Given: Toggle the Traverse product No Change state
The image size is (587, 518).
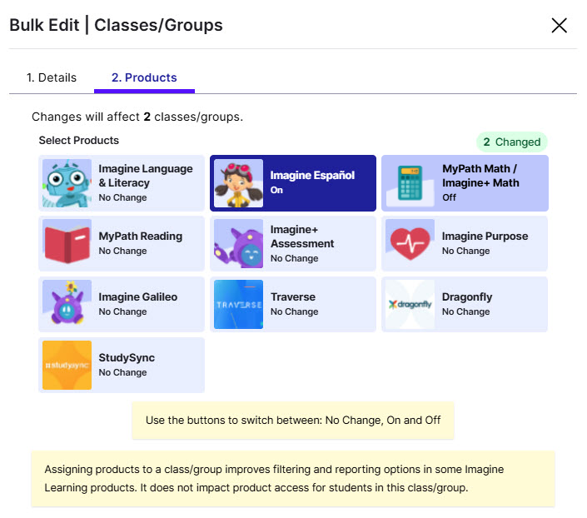Looking at the screenshot, I should 293,304.
